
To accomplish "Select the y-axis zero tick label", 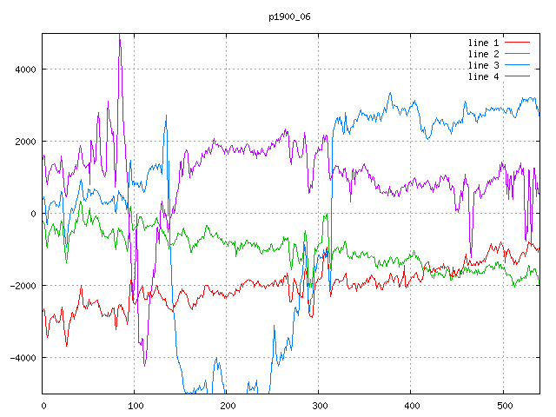I will (x=34, y=214).
